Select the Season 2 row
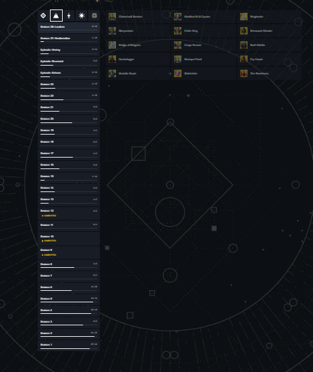This screenshot has height=372, width=313. 69,334
